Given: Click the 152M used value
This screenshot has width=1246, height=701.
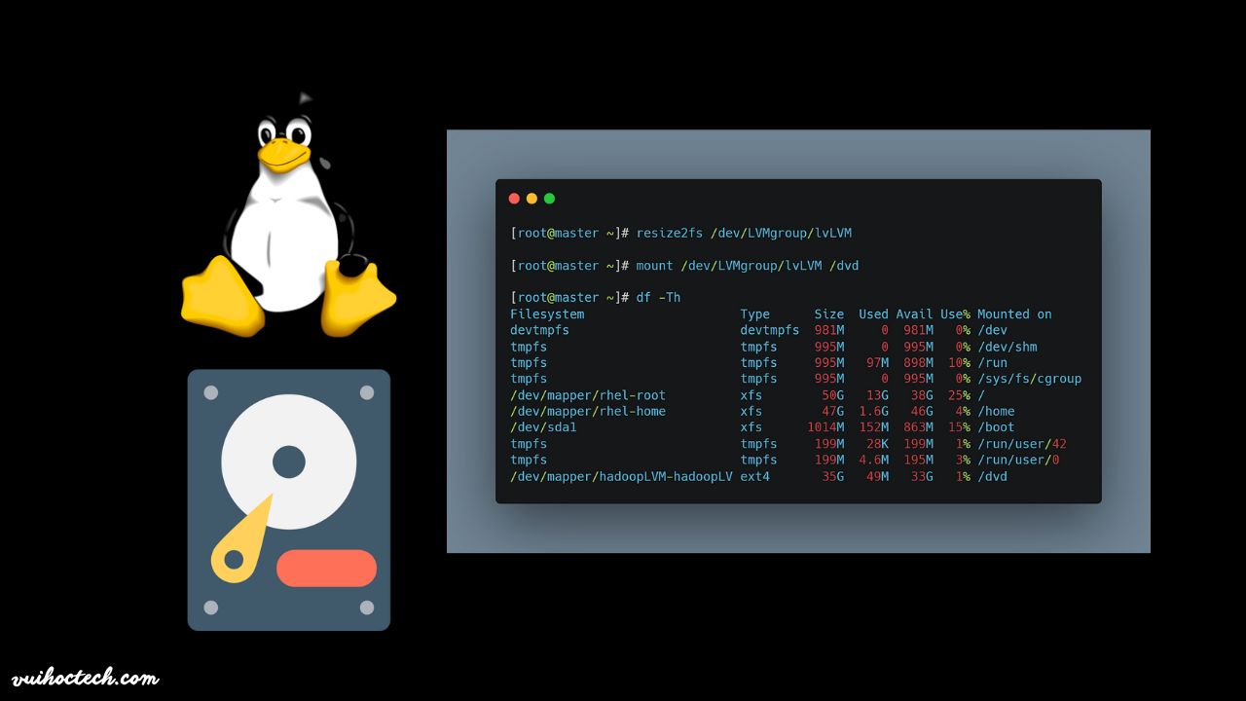Looking at the screenshot, I should [x=873, y=427].
